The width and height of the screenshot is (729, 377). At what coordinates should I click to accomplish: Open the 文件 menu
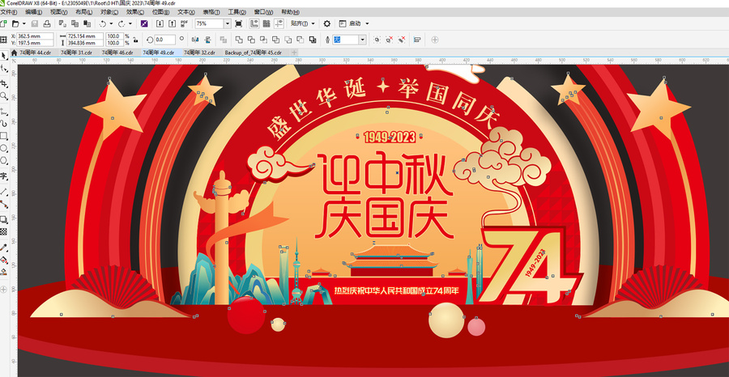[8, 11]
